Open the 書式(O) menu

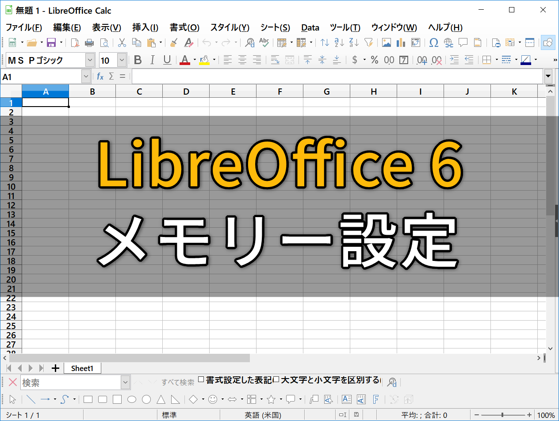click(x=184, y=27)
